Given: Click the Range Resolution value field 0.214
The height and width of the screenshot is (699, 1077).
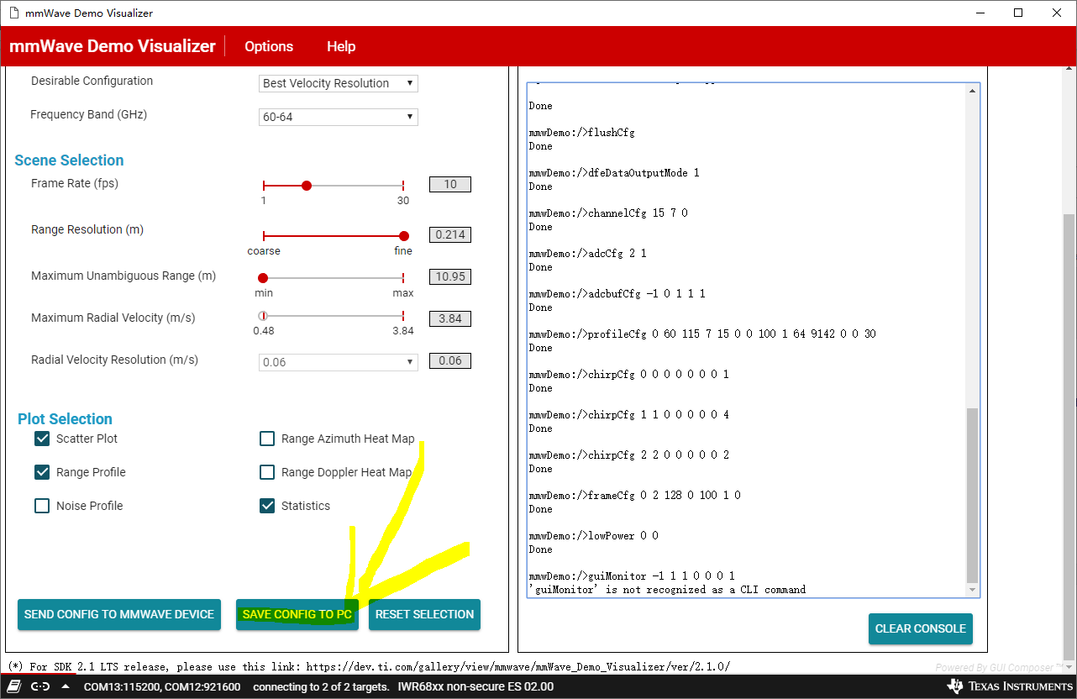Looking at the screenshot, I should pos(450,234).
